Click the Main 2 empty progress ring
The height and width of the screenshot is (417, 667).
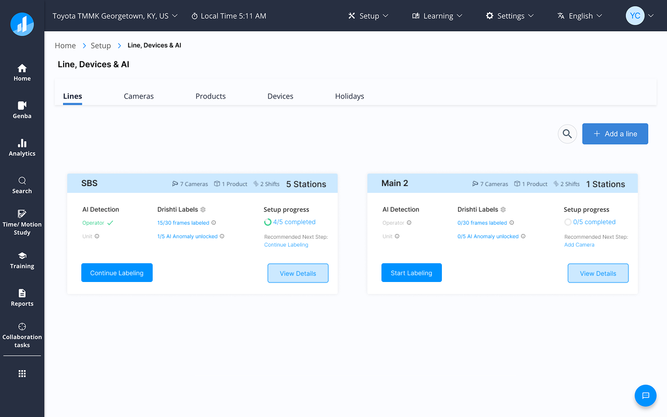point(568,222)
